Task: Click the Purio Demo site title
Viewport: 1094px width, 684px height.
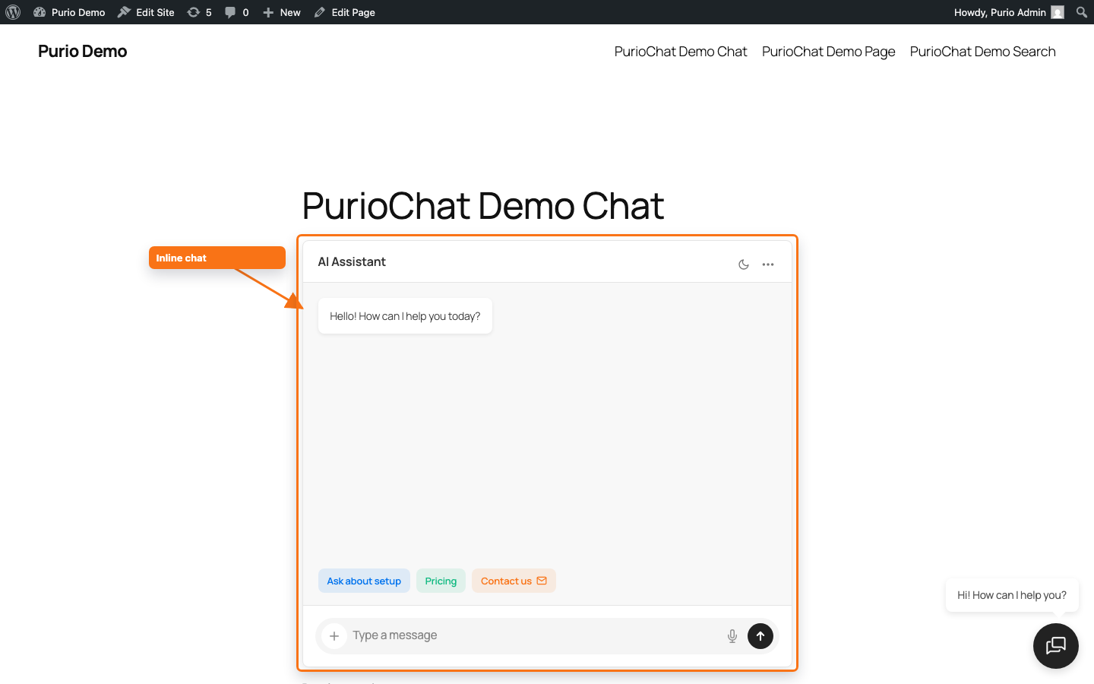Action: click(x=82, y=51)
